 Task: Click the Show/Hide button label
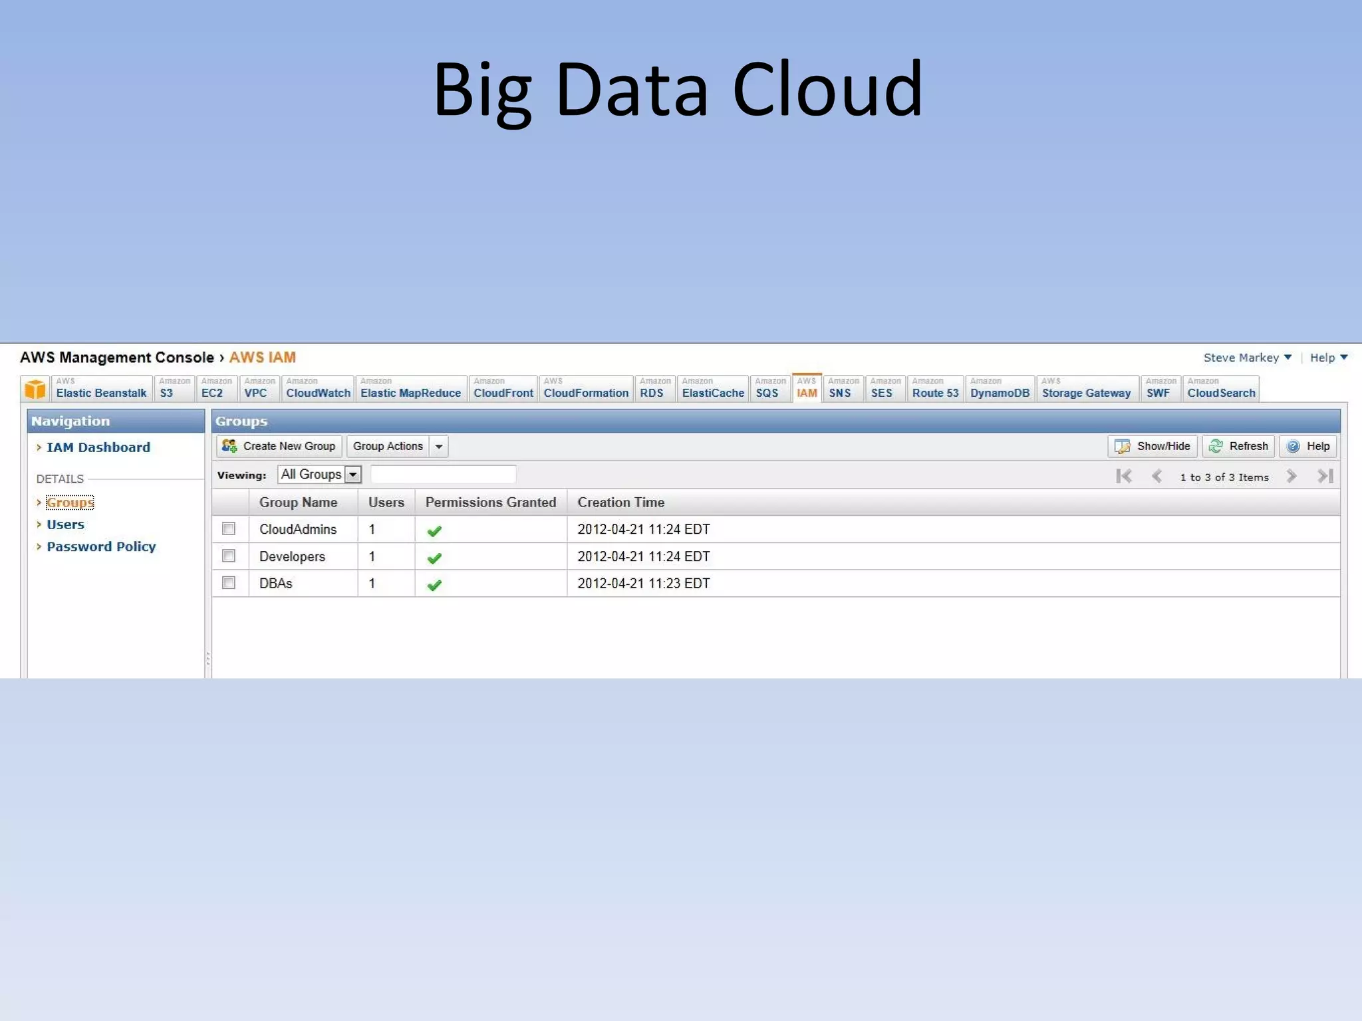tap(1163, 446)
